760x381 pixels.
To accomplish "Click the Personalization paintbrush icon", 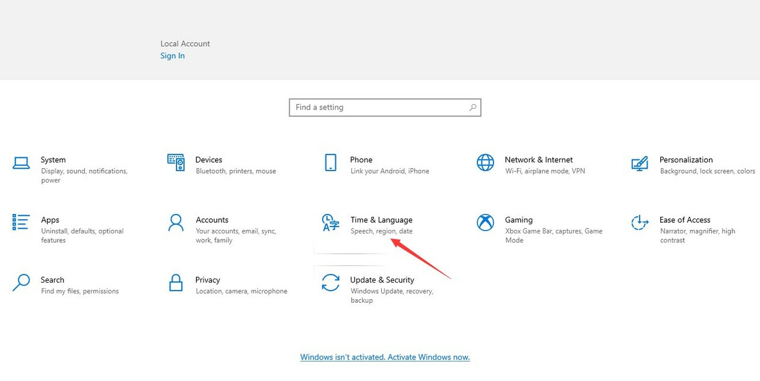I will (x=639, y=163).
